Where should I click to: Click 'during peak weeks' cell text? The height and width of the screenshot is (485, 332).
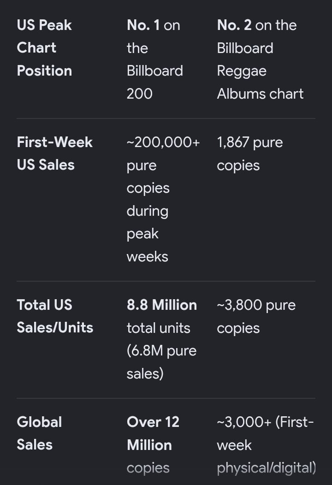pyautogui.click(x=148, y=234)
